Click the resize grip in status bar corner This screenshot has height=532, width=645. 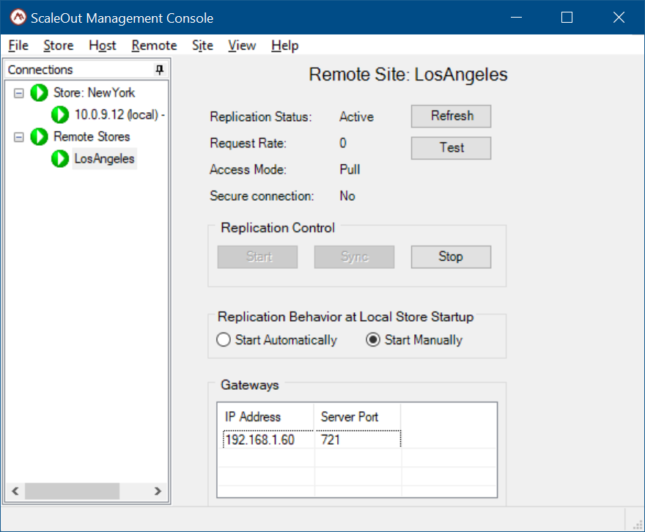(x=637, y=525)
